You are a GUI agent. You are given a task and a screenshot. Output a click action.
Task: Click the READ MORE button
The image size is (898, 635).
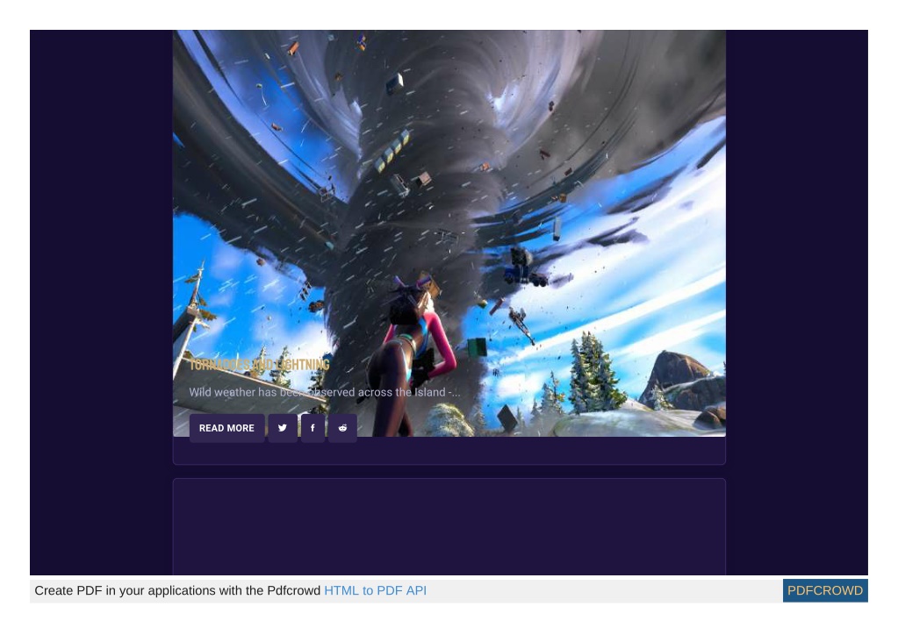pyautogui.click(x=226, y=428)
